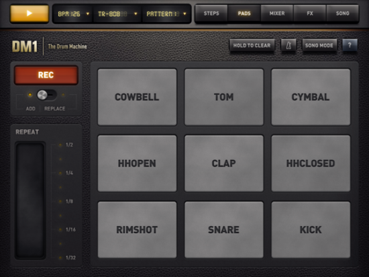
Task: Hit the KICK drum pad
Action: pos(311,230)
